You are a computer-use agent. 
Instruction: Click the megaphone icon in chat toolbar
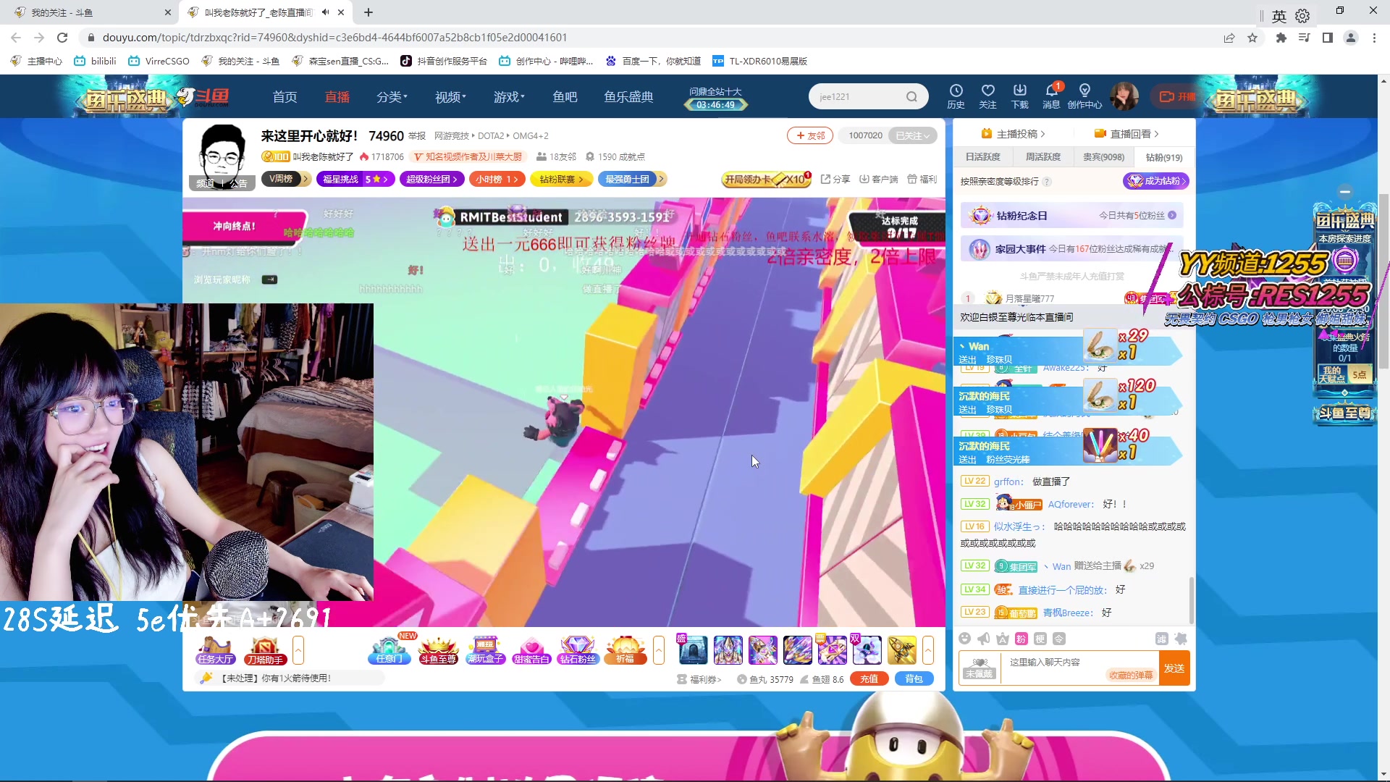983,639
